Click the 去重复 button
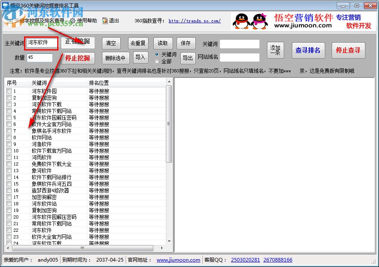 click(x=138, y=43)
